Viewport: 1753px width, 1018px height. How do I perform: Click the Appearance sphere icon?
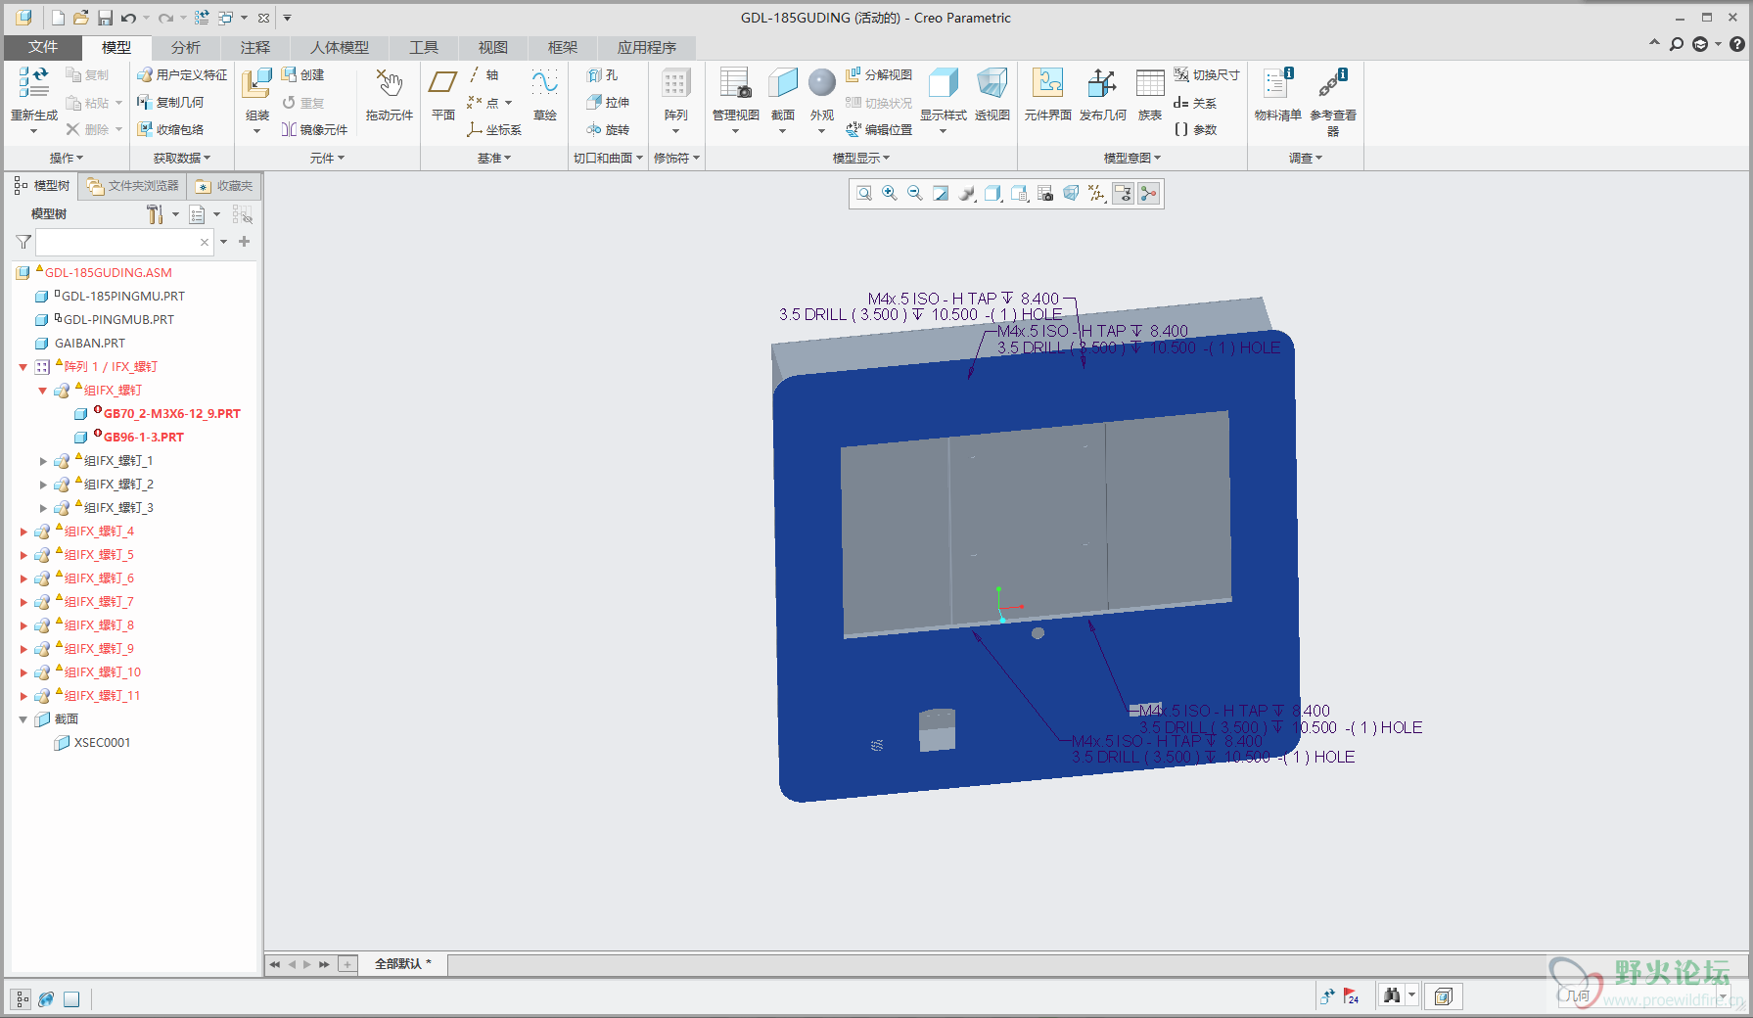822,82
